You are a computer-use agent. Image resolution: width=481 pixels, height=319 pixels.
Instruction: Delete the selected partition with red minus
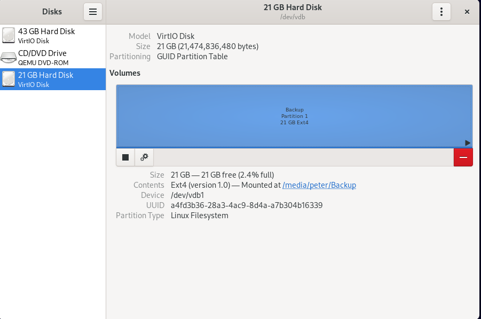tap(463, 157)
